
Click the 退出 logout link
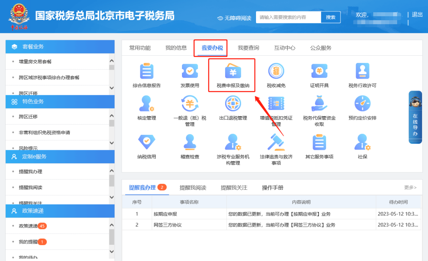[417, 15]
